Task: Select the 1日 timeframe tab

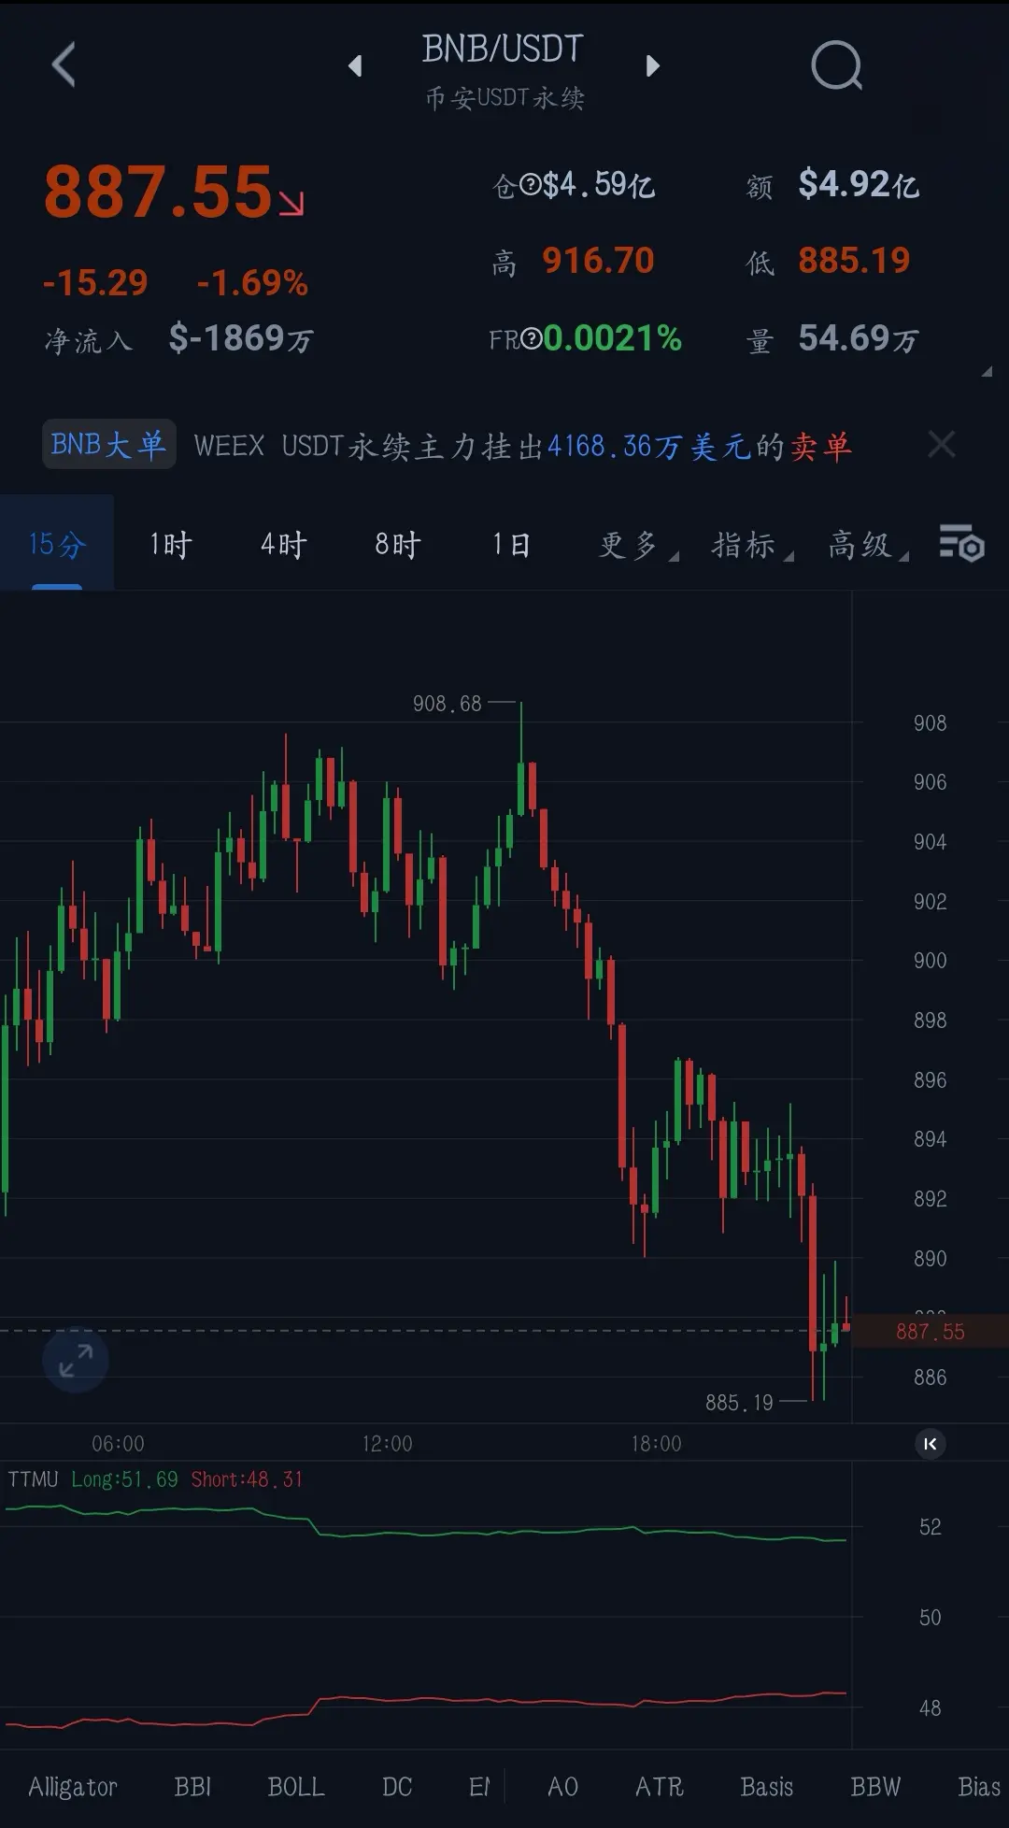Action: click(511, 544)
